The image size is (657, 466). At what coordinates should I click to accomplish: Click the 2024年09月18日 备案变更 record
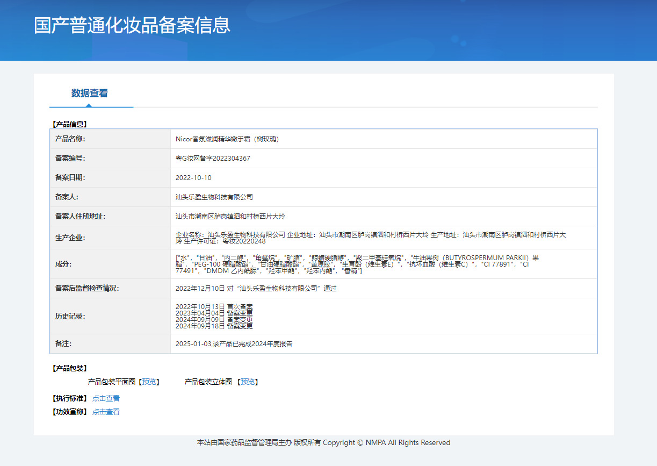[x=214, y=326]
